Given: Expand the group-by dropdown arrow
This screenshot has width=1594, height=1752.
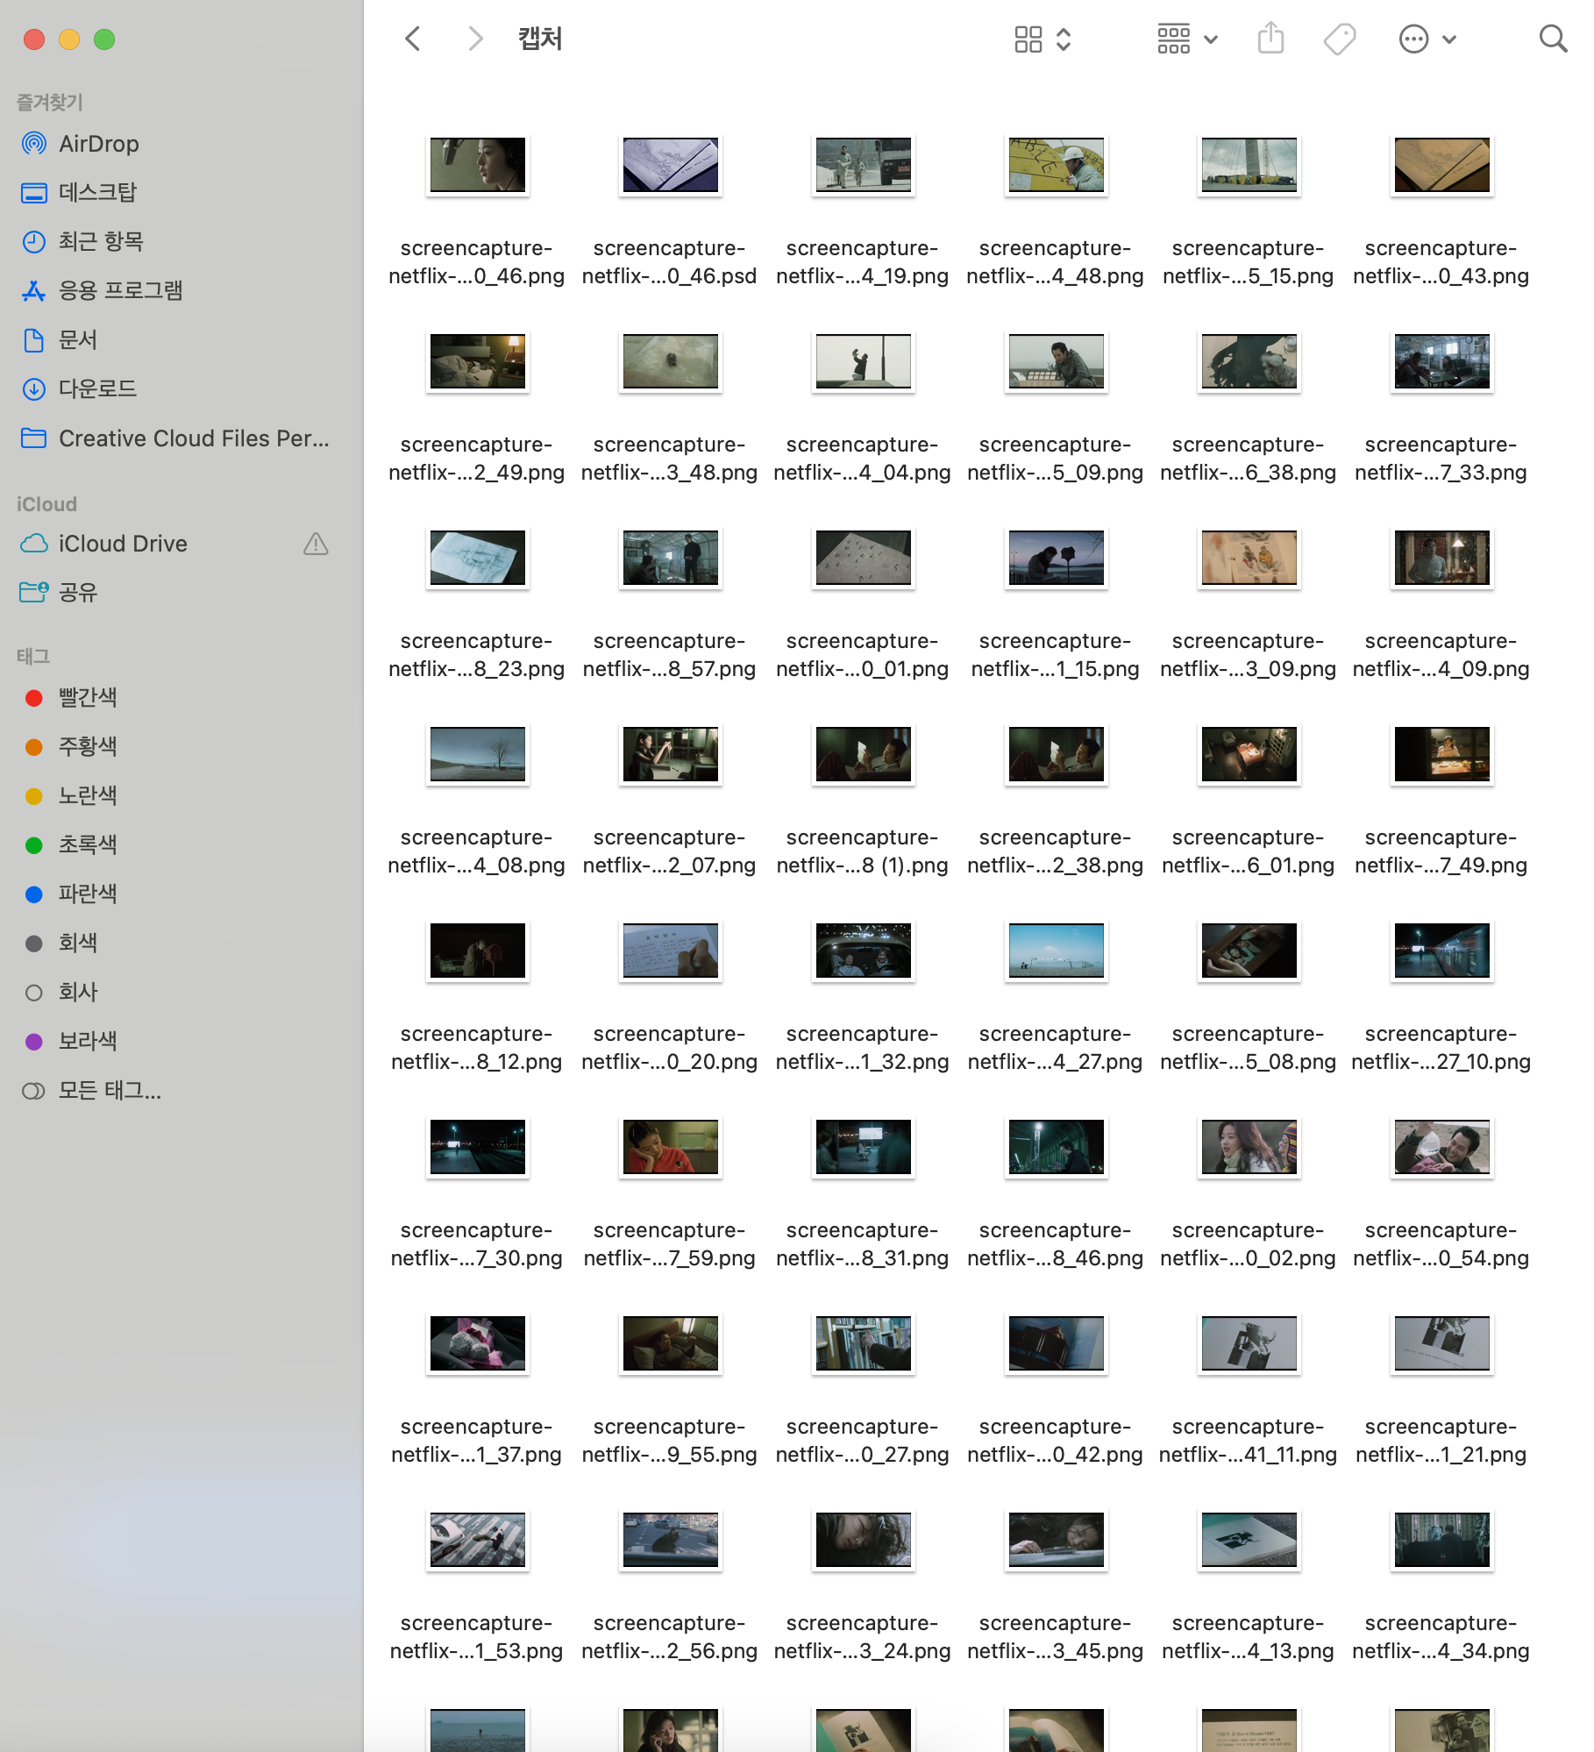Looking at the screenshot, I should tap(1211, 39).
